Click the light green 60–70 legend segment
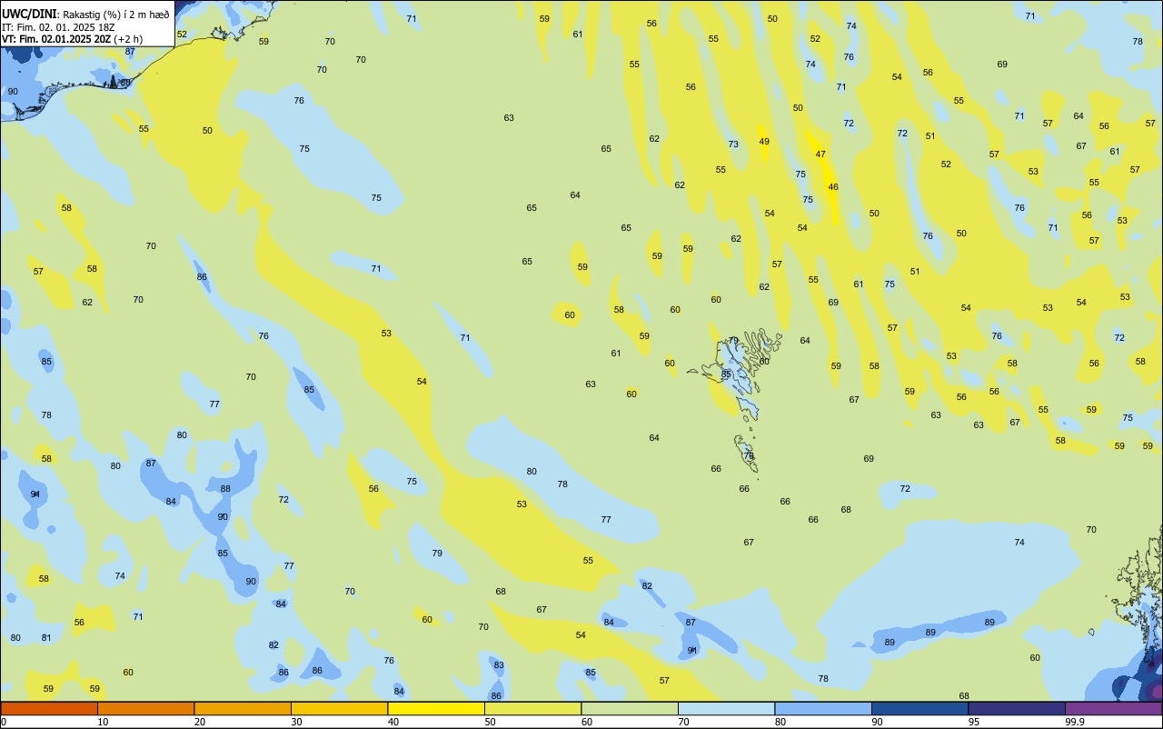This screenshot has height=729, width=1163. tap(630, 708)
